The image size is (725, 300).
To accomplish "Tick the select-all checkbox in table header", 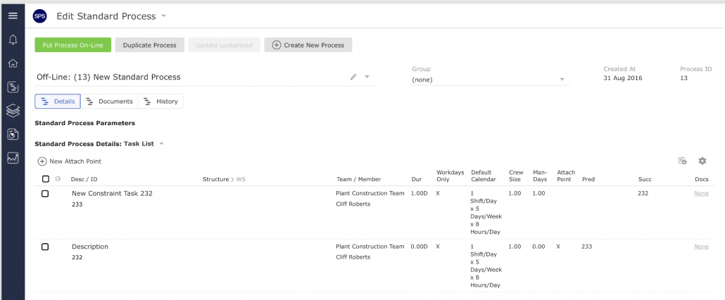I will click(x=45, y=179).
